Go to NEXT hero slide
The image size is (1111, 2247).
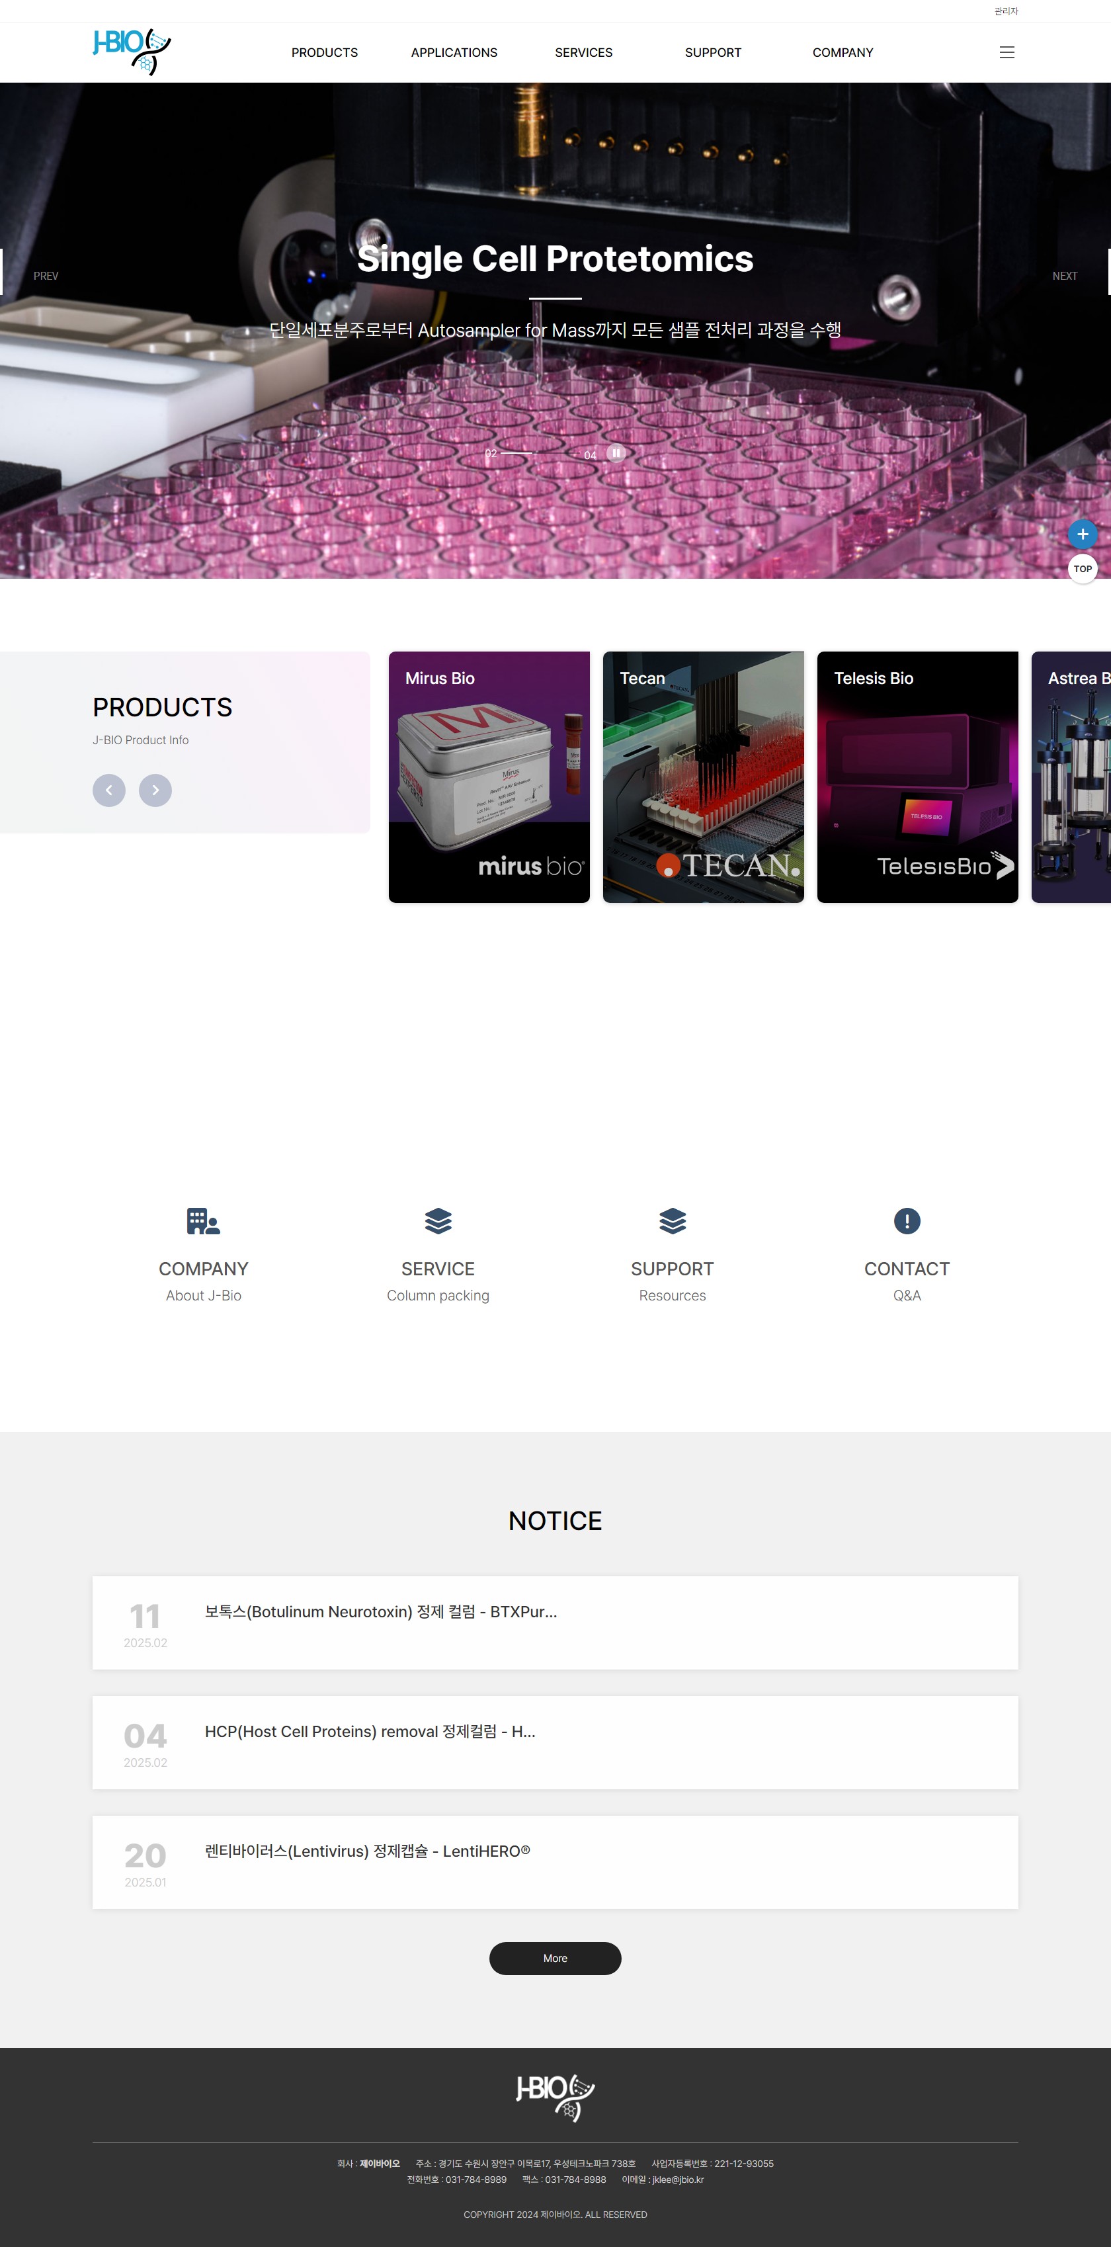tap(1064, 276)
